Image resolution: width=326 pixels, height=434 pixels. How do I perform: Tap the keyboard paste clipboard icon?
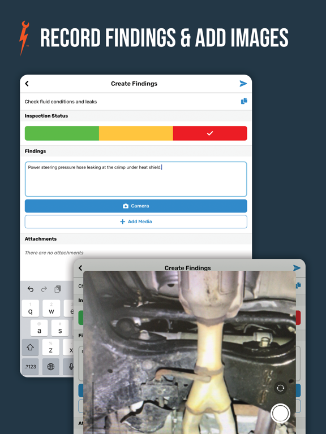(x=57, y=289)
